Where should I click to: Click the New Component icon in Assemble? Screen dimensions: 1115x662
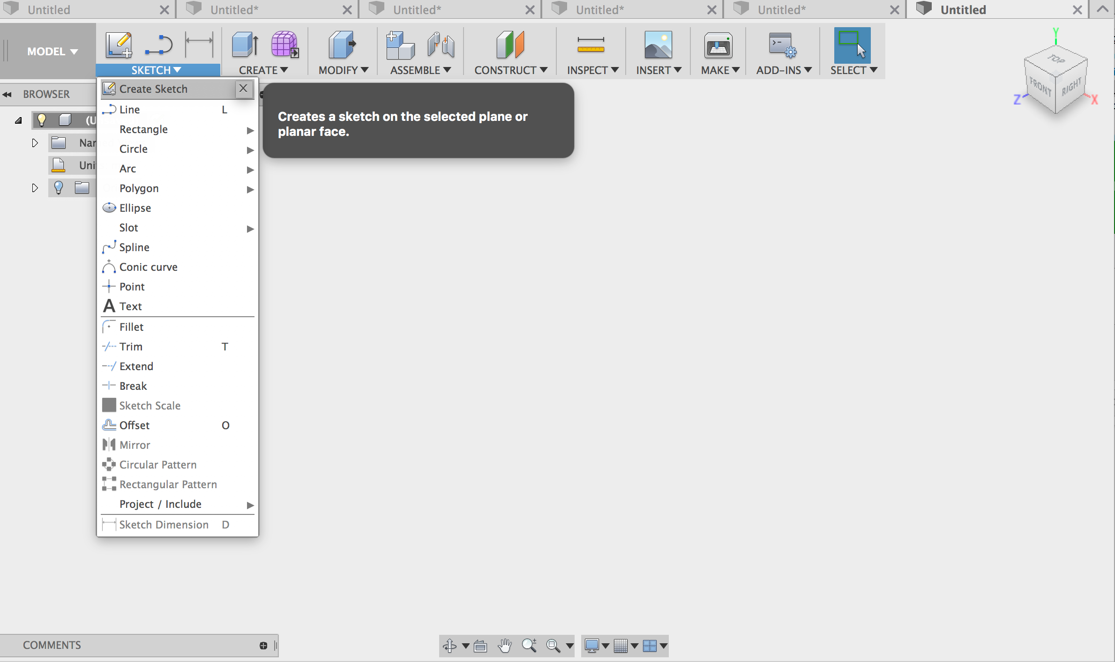click(400, 45)
